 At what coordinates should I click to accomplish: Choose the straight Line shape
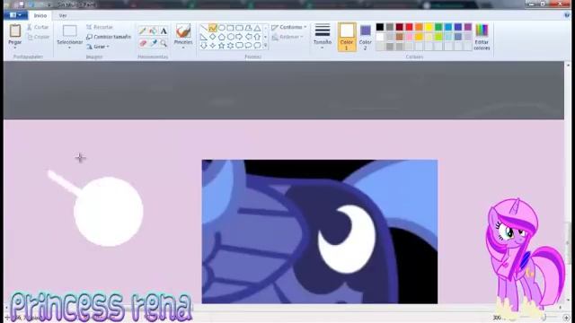(204, 28)
